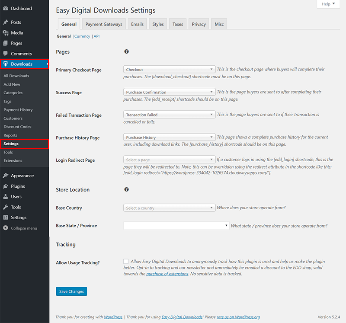Click the Collapse menu arrow icon
Screen dimensions: 346x323
point(6,228)
